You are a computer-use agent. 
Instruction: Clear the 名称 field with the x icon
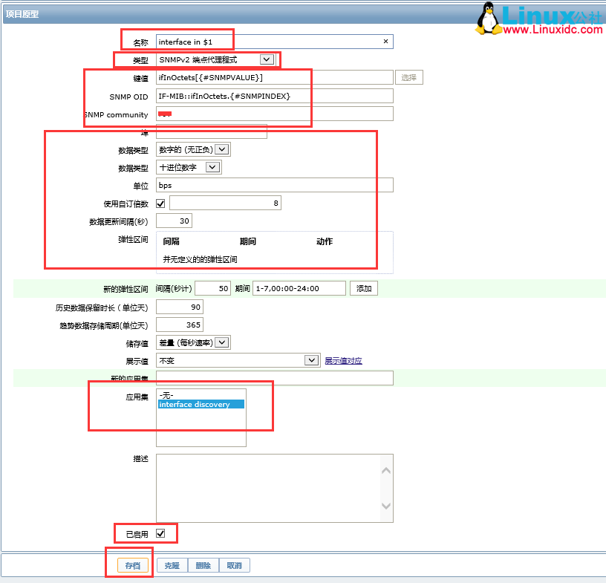click(x=385, y=41)
